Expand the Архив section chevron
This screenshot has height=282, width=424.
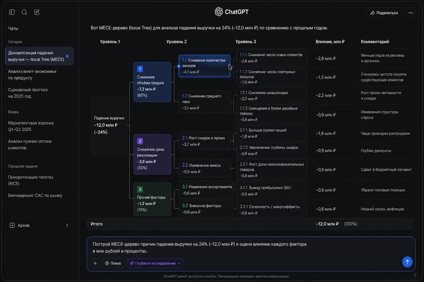[x=67, y=225]
